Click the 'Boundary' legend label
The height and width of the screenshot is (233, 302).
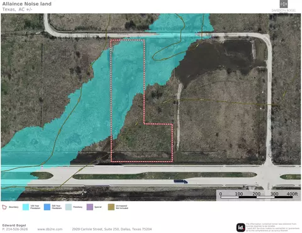coord(14,207)
